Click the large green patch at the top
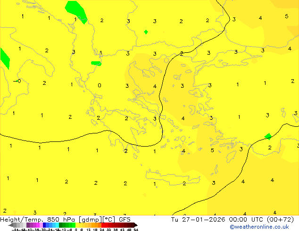The height and width of the screenshot is (231, 299). [76, 11]
